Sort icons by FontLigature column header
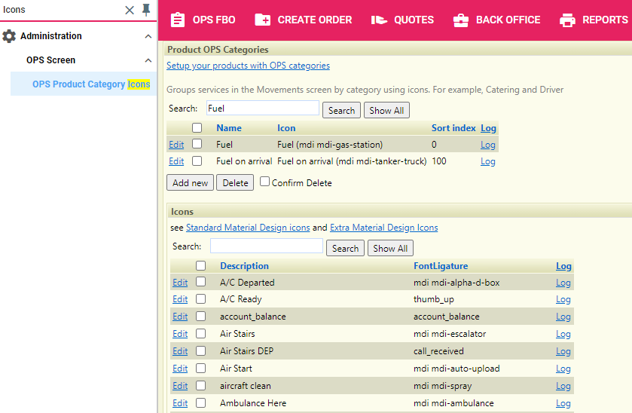This screenshot has height=413, width=632. 441,266
